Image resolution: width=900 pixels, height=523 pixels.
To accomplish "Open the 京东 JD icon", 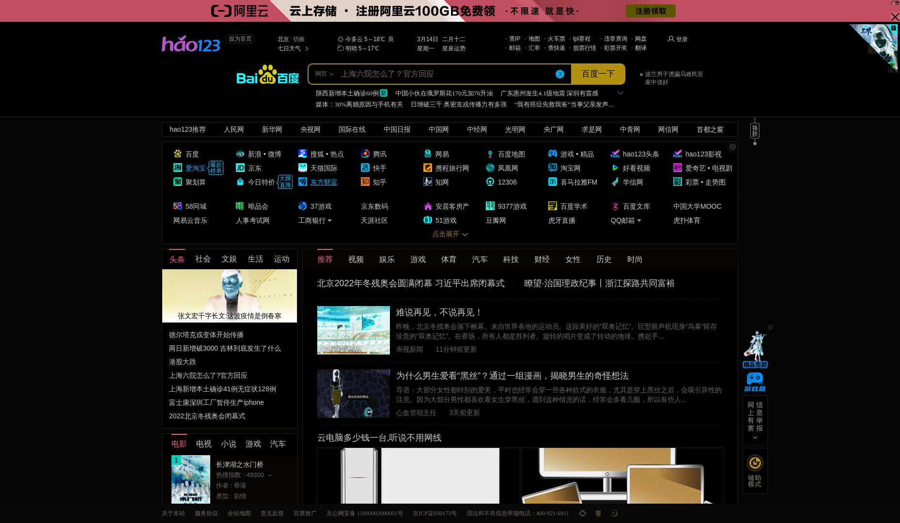I will click(x=240, y=168).
